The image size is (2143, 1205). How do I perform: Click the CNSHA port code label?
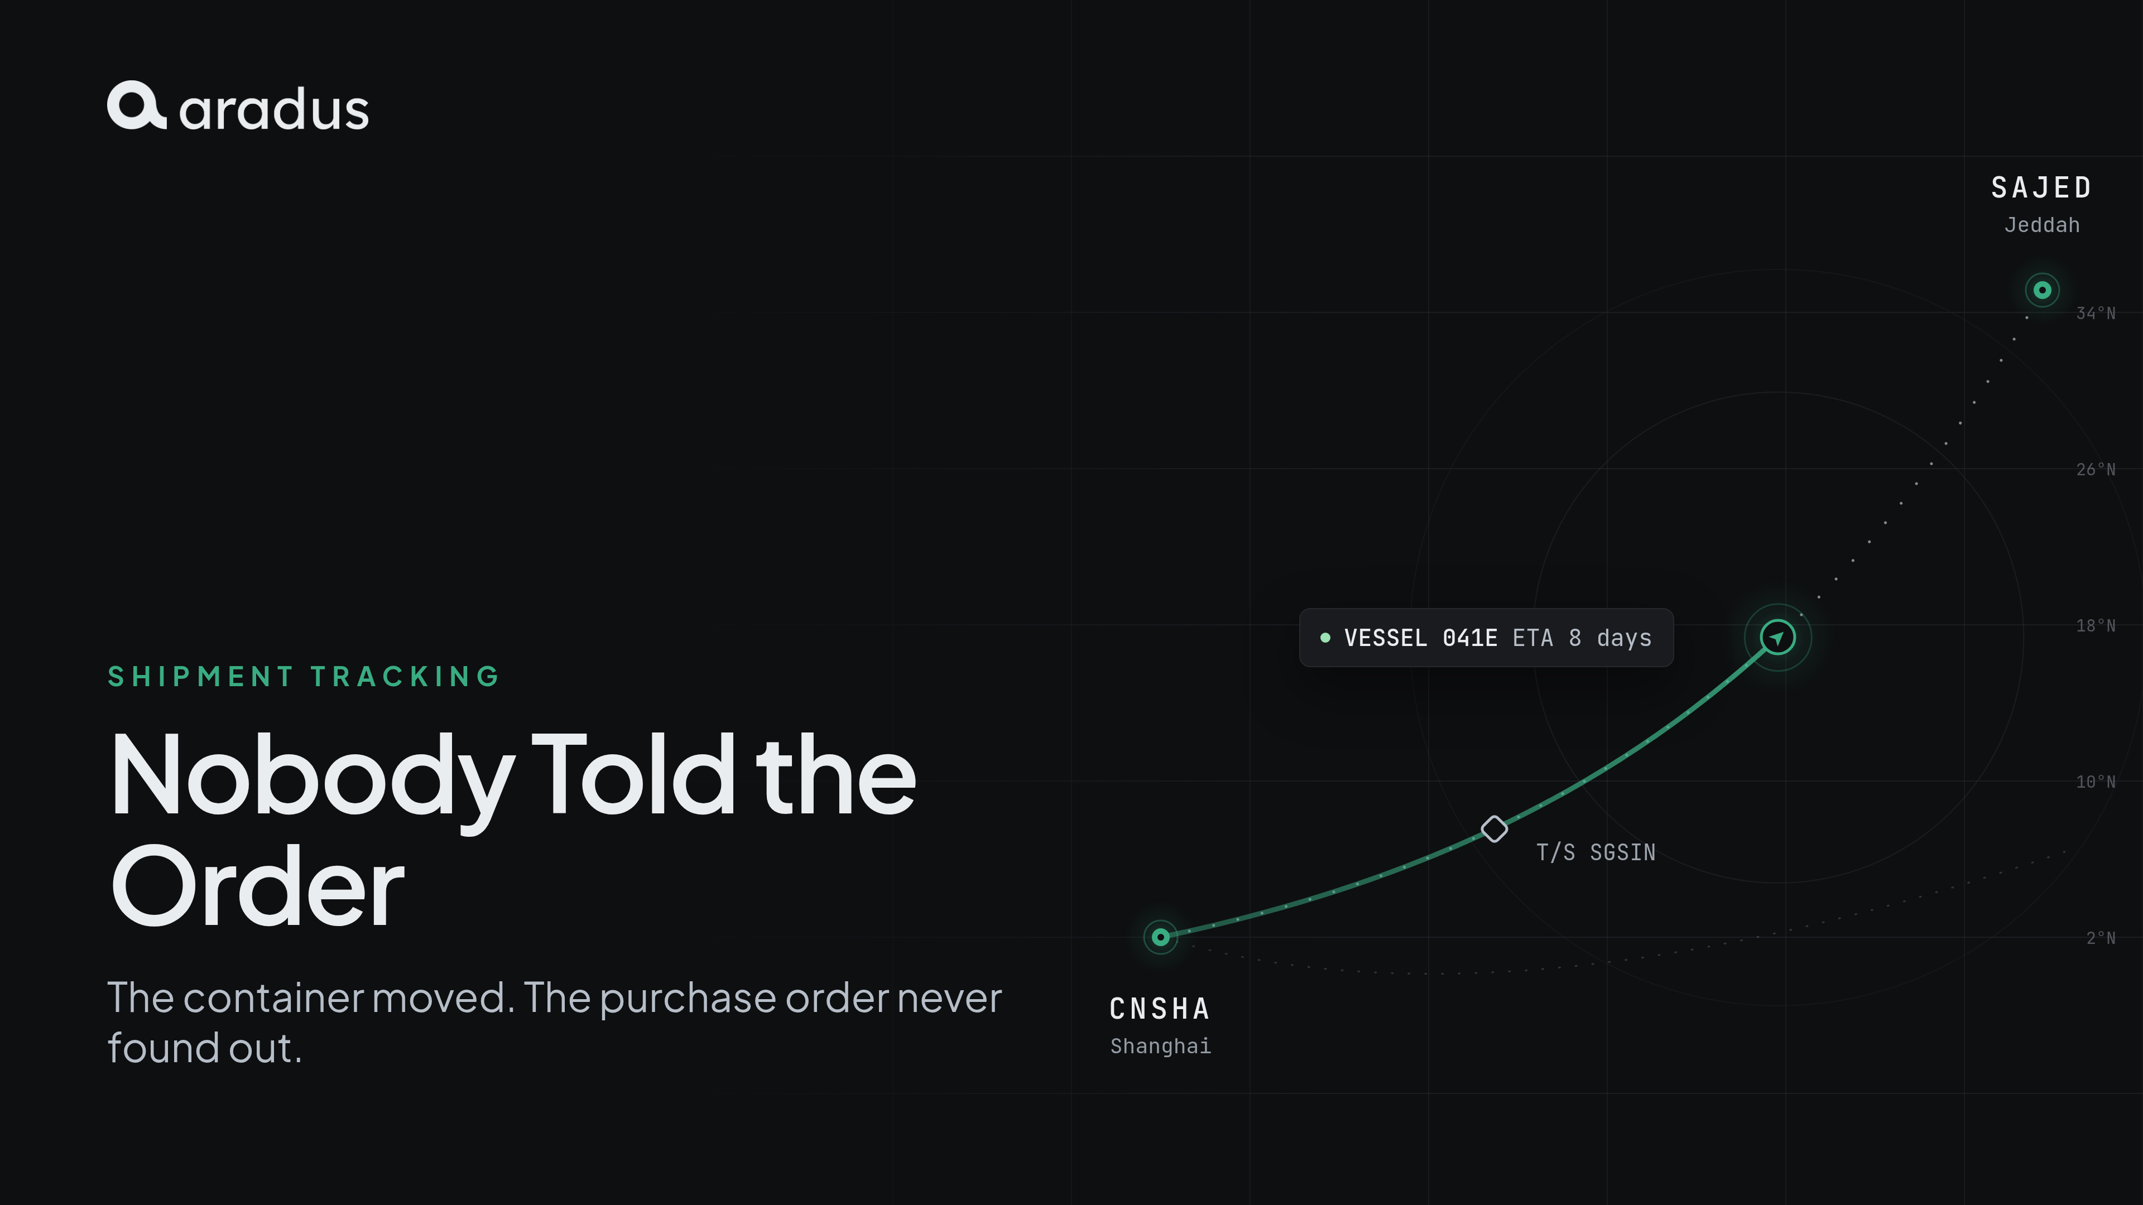[x=1160, y=1009]
